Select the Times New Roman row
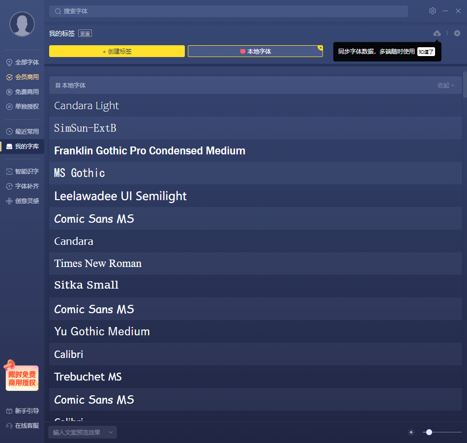This screenshot has width=467, height=443. point(256,264)
